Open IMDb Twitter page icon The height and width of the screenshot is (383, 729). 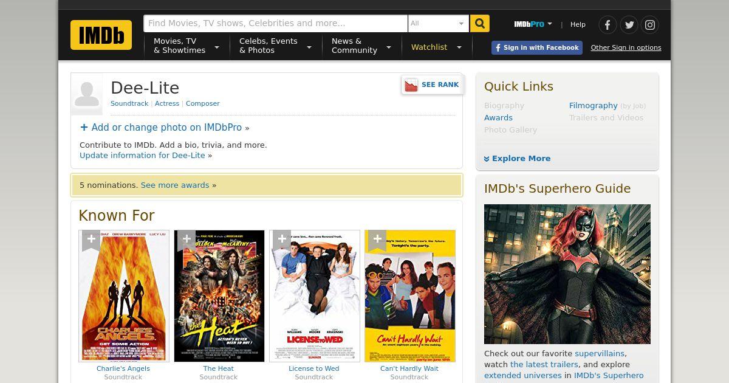tap(629, 25)
